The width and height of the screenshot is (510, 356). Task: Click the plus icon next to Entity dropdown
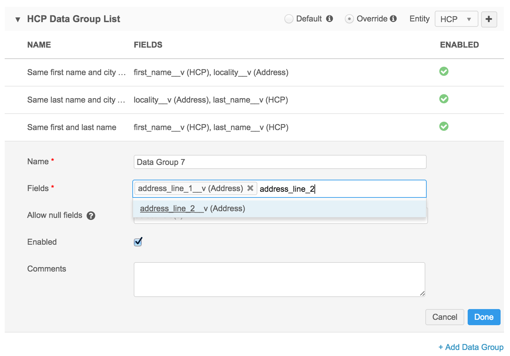(x=489, y=19)
